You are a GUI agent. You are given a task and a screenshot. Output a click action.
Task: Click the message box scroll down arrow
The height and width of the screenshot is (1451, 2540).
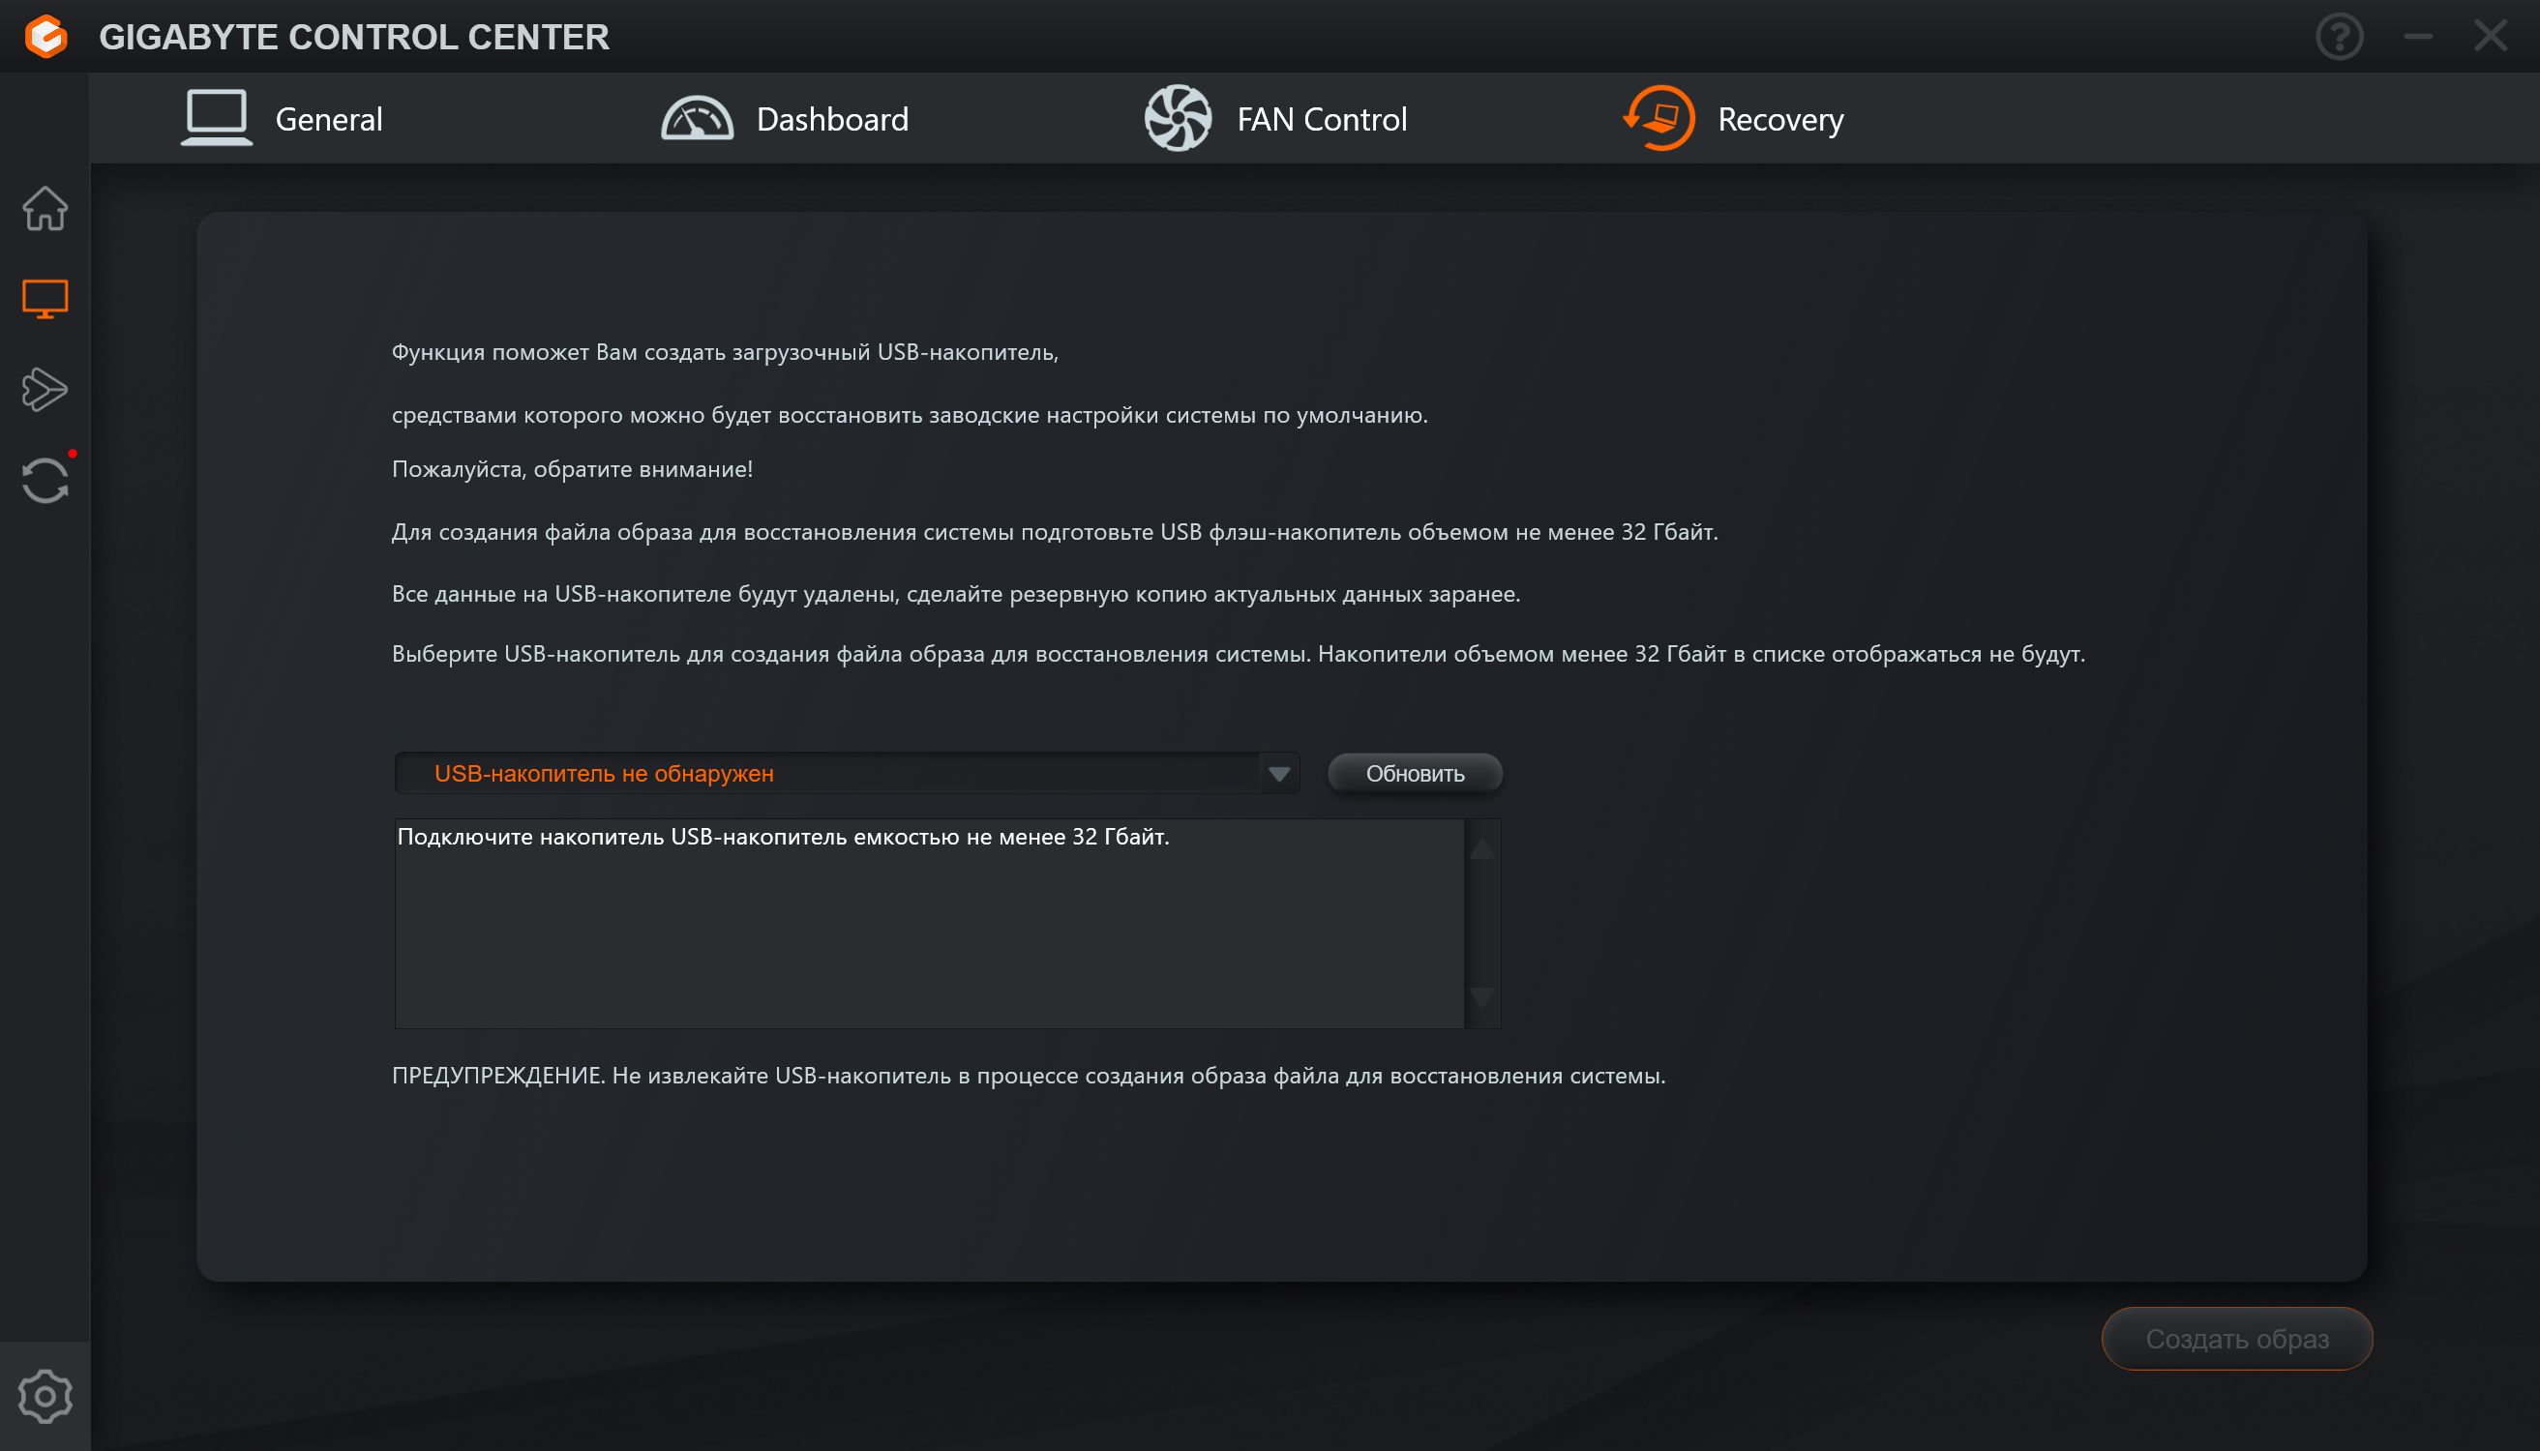pyautogui.click(x=1481, y=996)
